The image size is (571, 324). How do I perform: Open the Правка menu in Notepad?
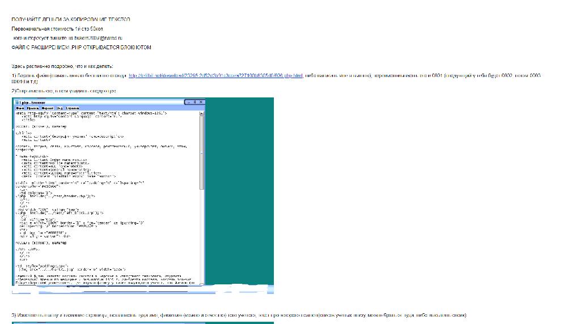click(32, 108)
